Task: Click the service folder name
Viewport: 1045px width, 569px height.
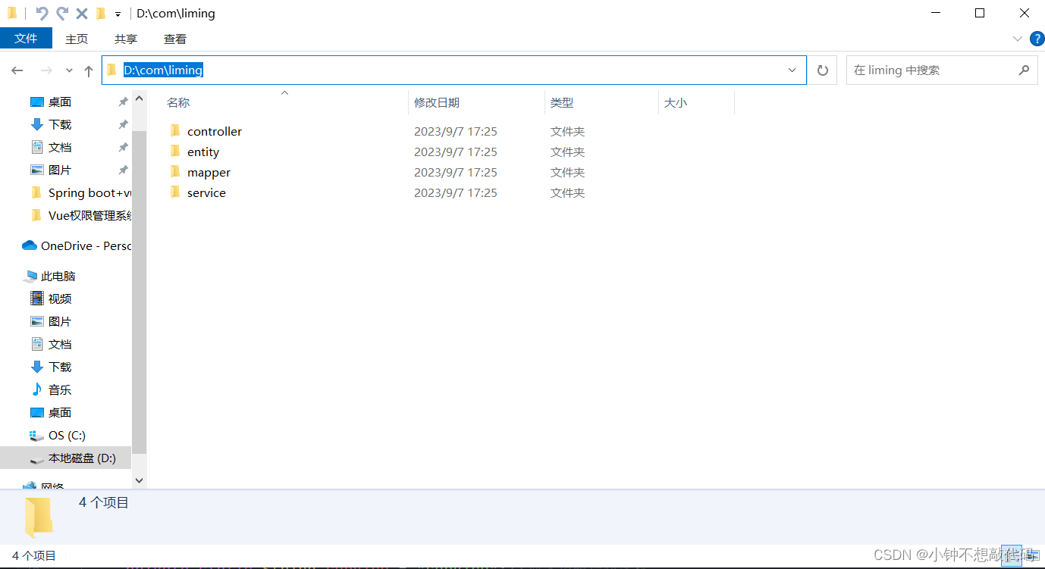Action: pyautogui.click(x=206, y=192)
